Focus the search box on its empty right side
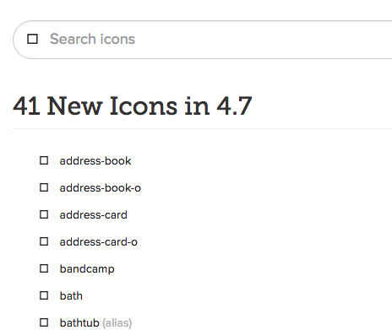 [268, 40]
